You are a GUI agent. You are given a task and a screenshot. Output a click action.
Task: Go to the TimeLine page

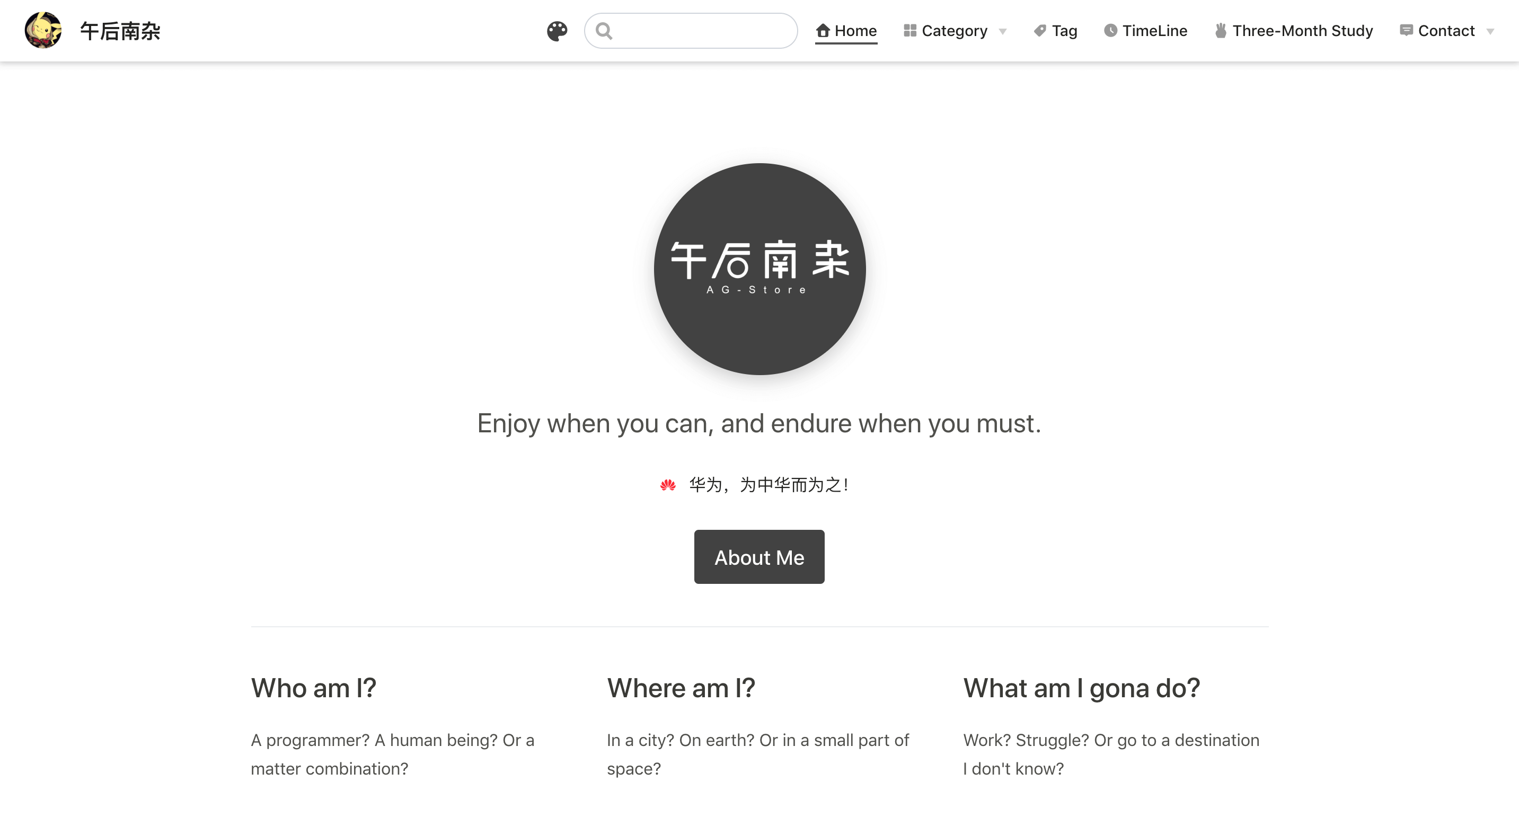[x=1154, y=31]
